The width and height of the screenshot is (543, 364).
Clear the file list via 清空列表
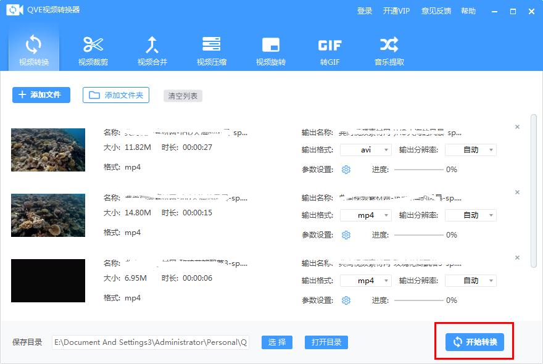182,95
